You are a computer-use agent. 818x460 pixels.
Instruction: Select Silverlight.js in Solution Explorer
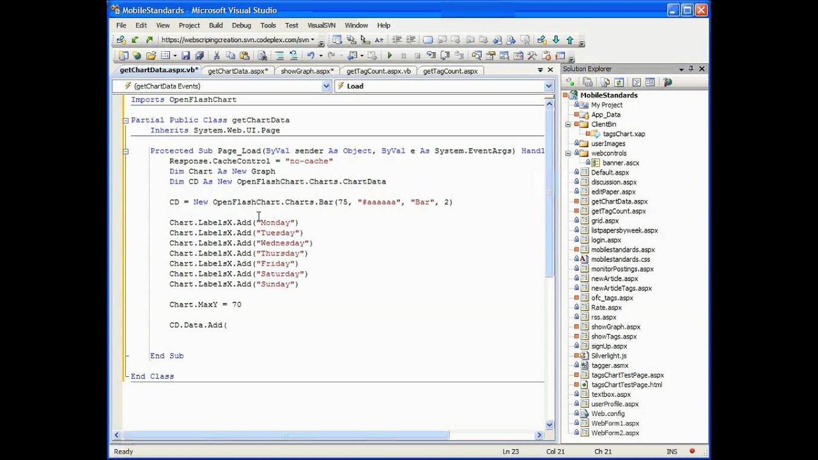click(609, 356)
